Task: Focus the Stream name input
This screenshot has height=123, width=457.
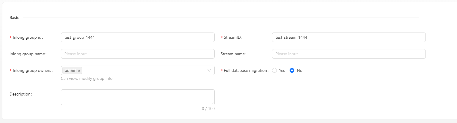Action: pyautogui.click(x=348, y=54)
